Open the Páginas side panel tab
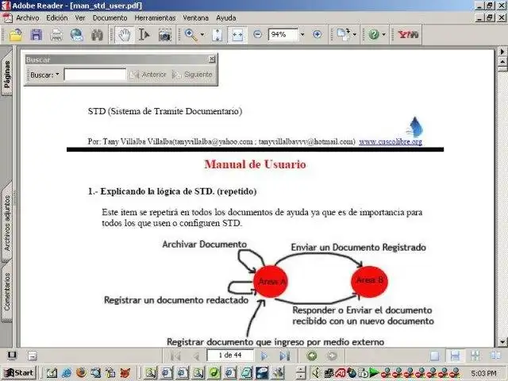This screenshot has height=381, width=508. (7, 74)
